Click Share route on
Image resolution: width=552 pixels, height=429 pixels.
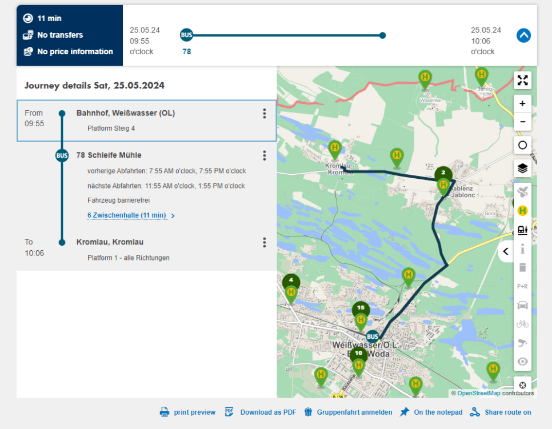point(507,412)
